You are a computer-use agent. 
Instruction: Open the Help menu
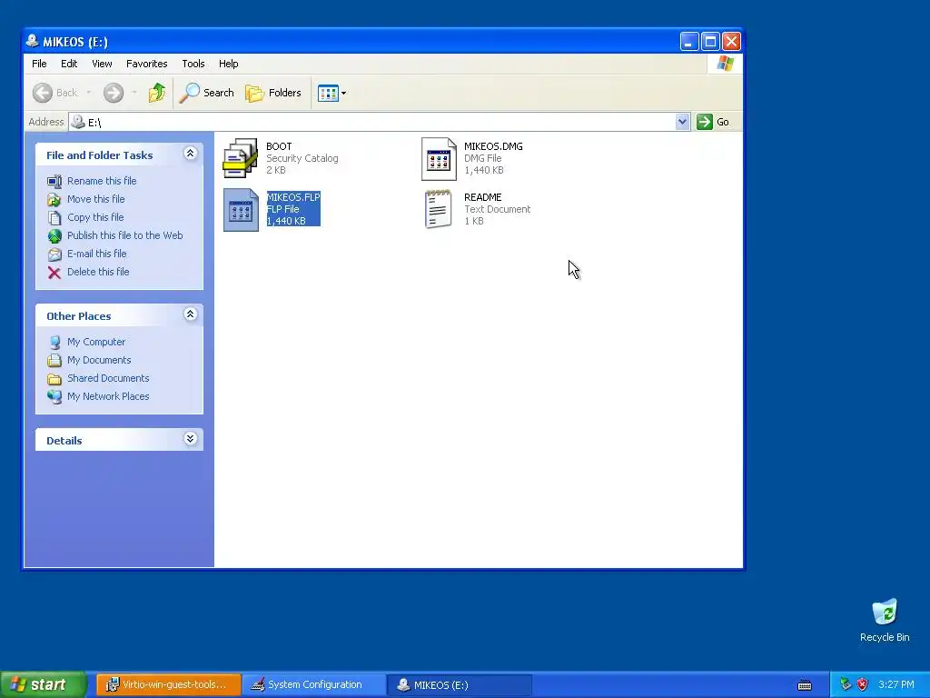(x=228, y=64)
